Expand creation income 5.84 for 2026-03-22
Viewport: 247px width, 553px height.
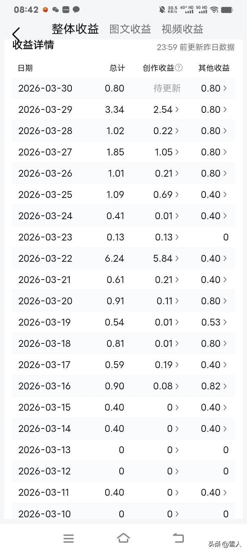tap(166, 258)
